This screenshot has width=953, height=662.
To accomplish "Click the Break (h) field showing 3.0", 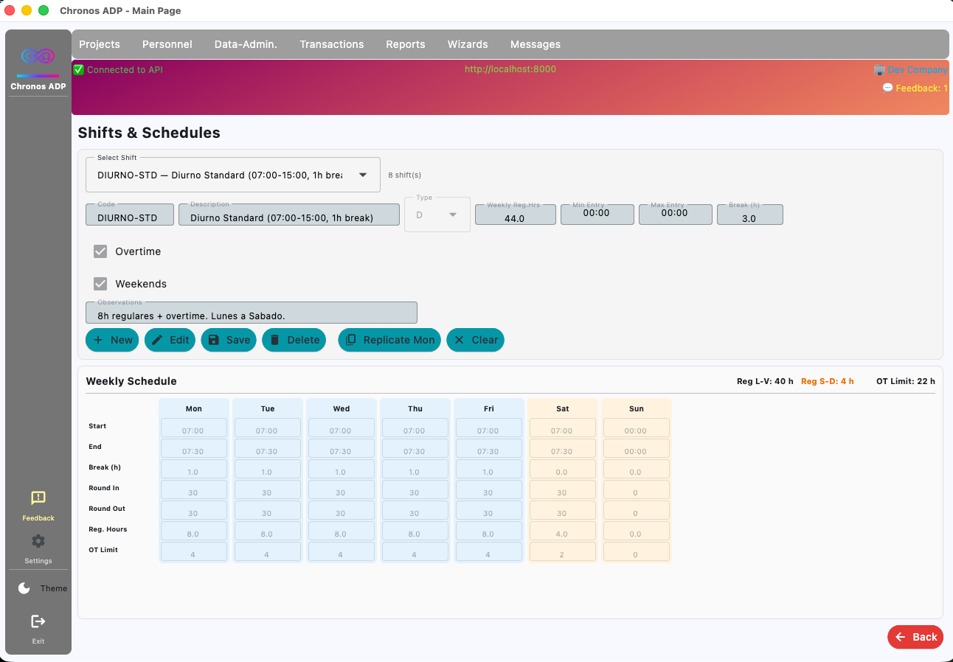I will (750, 215).
